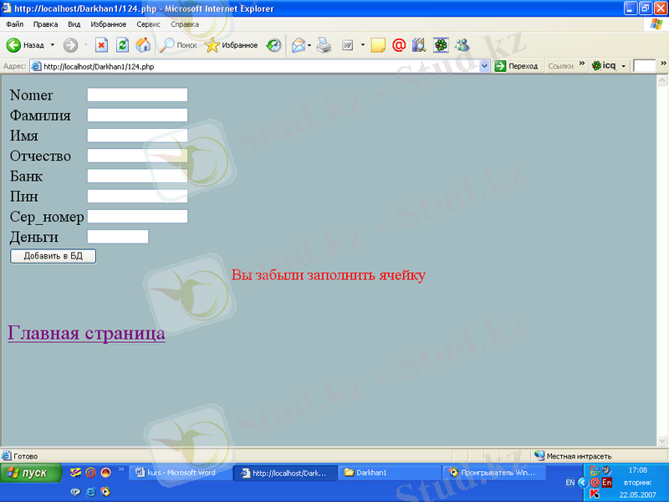Switch to Darkhan1 folder taskbar button

tap(390, 473)
